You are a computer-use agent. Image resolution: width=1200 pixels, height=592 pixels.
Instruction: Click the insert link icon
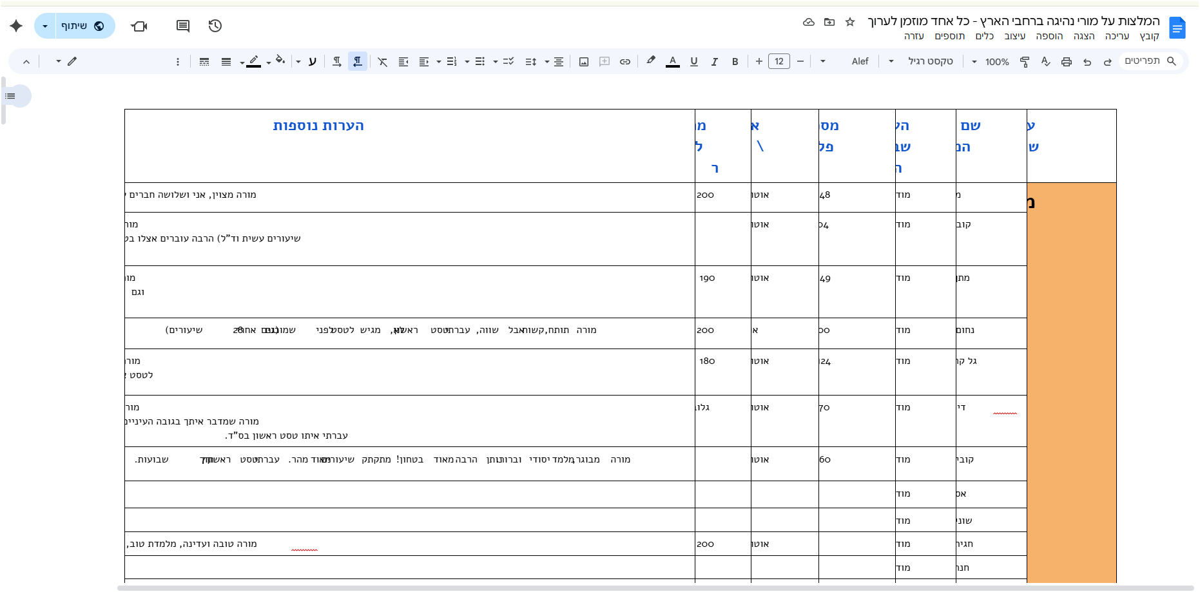pos(624,62)
